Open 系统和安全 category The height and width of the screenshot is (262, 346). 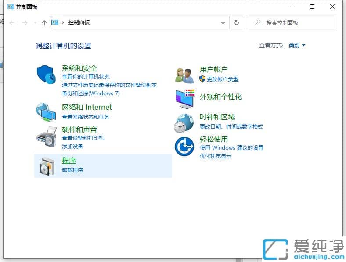tap(79, 68)
